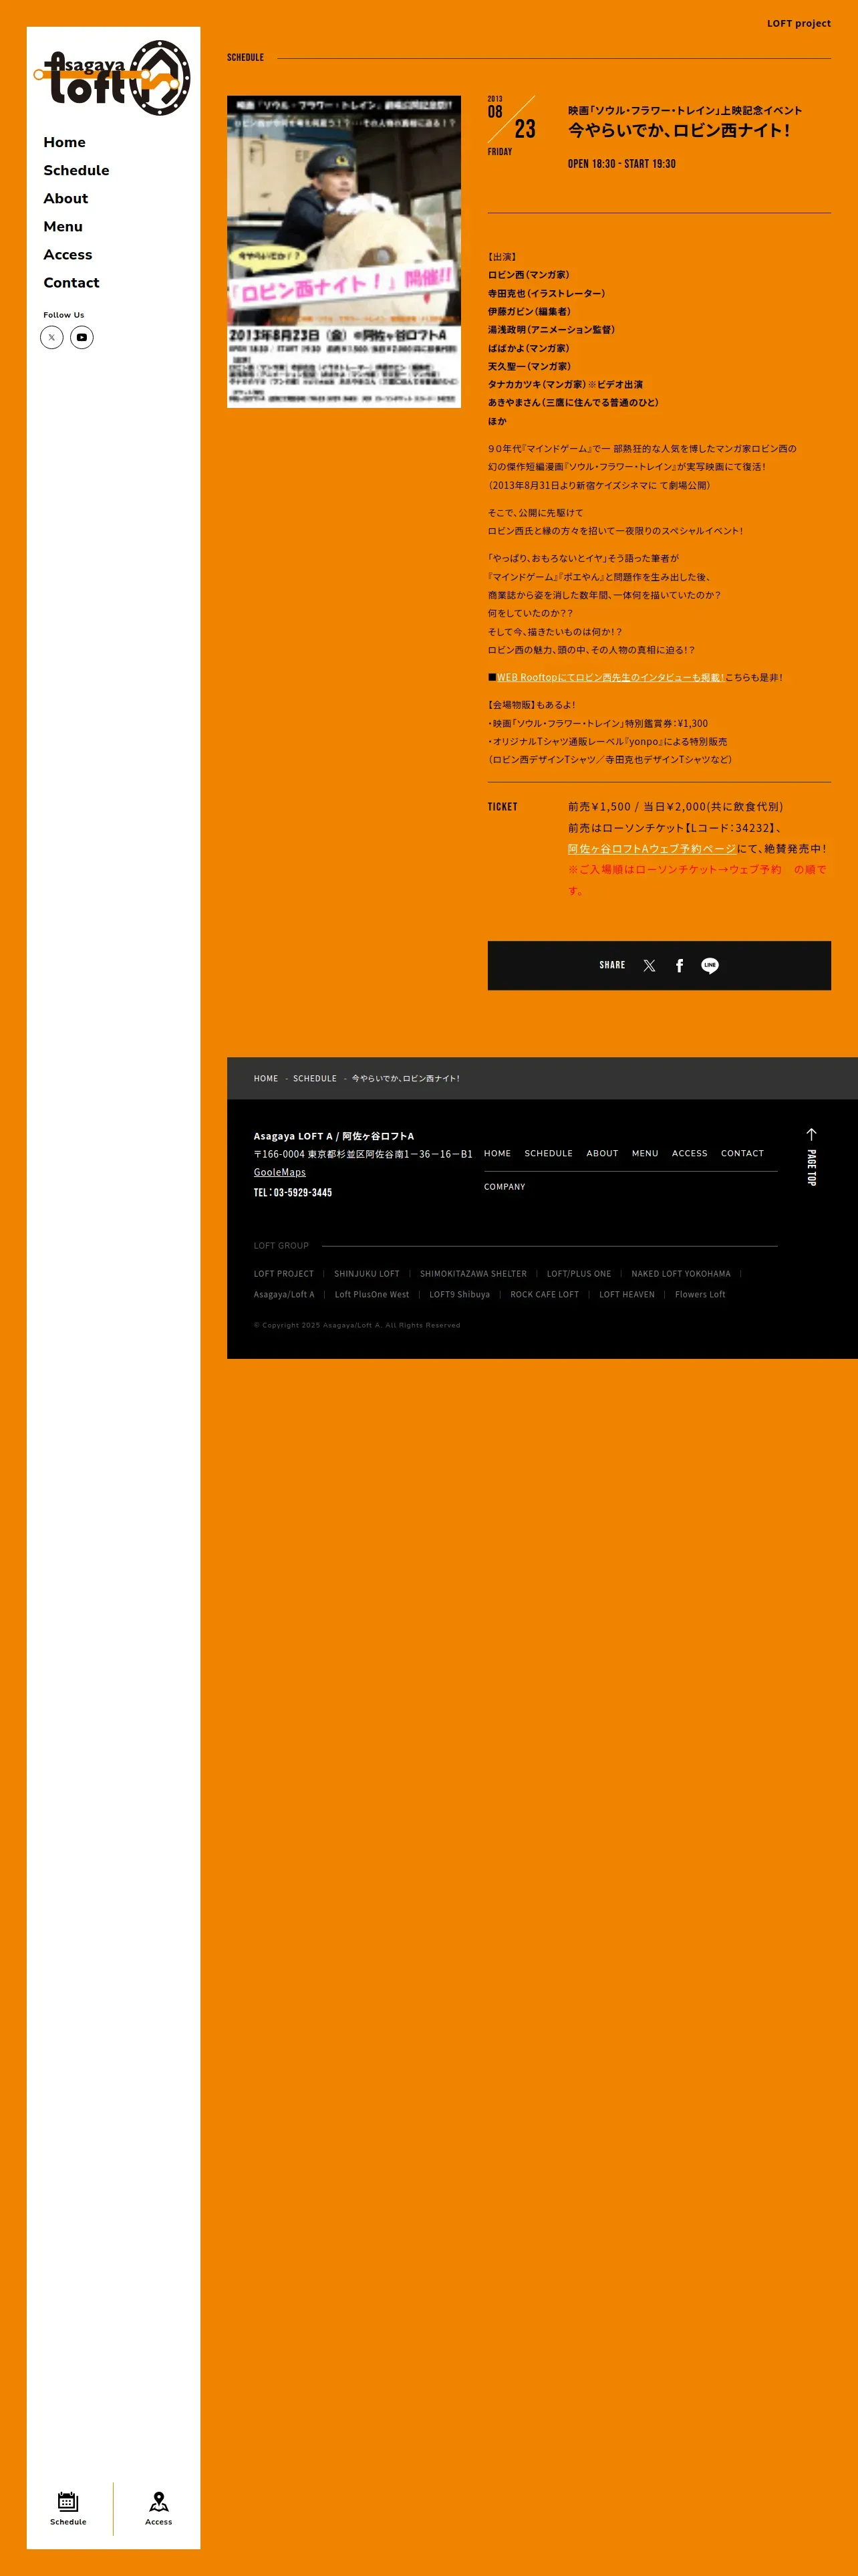The height and width of the screenshot is (2576, 858).
Task: Open LOFT/PLUS ONE link
Action: coord(579,1274)
